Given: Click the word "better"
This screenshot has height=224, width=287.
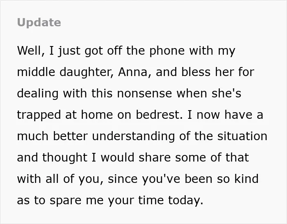Looking at the screenshot, I should coord(70,136).
